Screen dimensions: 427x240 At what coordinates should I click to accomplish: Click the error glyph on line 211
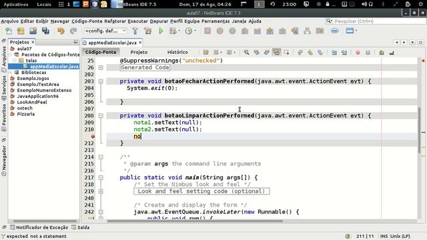(x=93, y=136)
